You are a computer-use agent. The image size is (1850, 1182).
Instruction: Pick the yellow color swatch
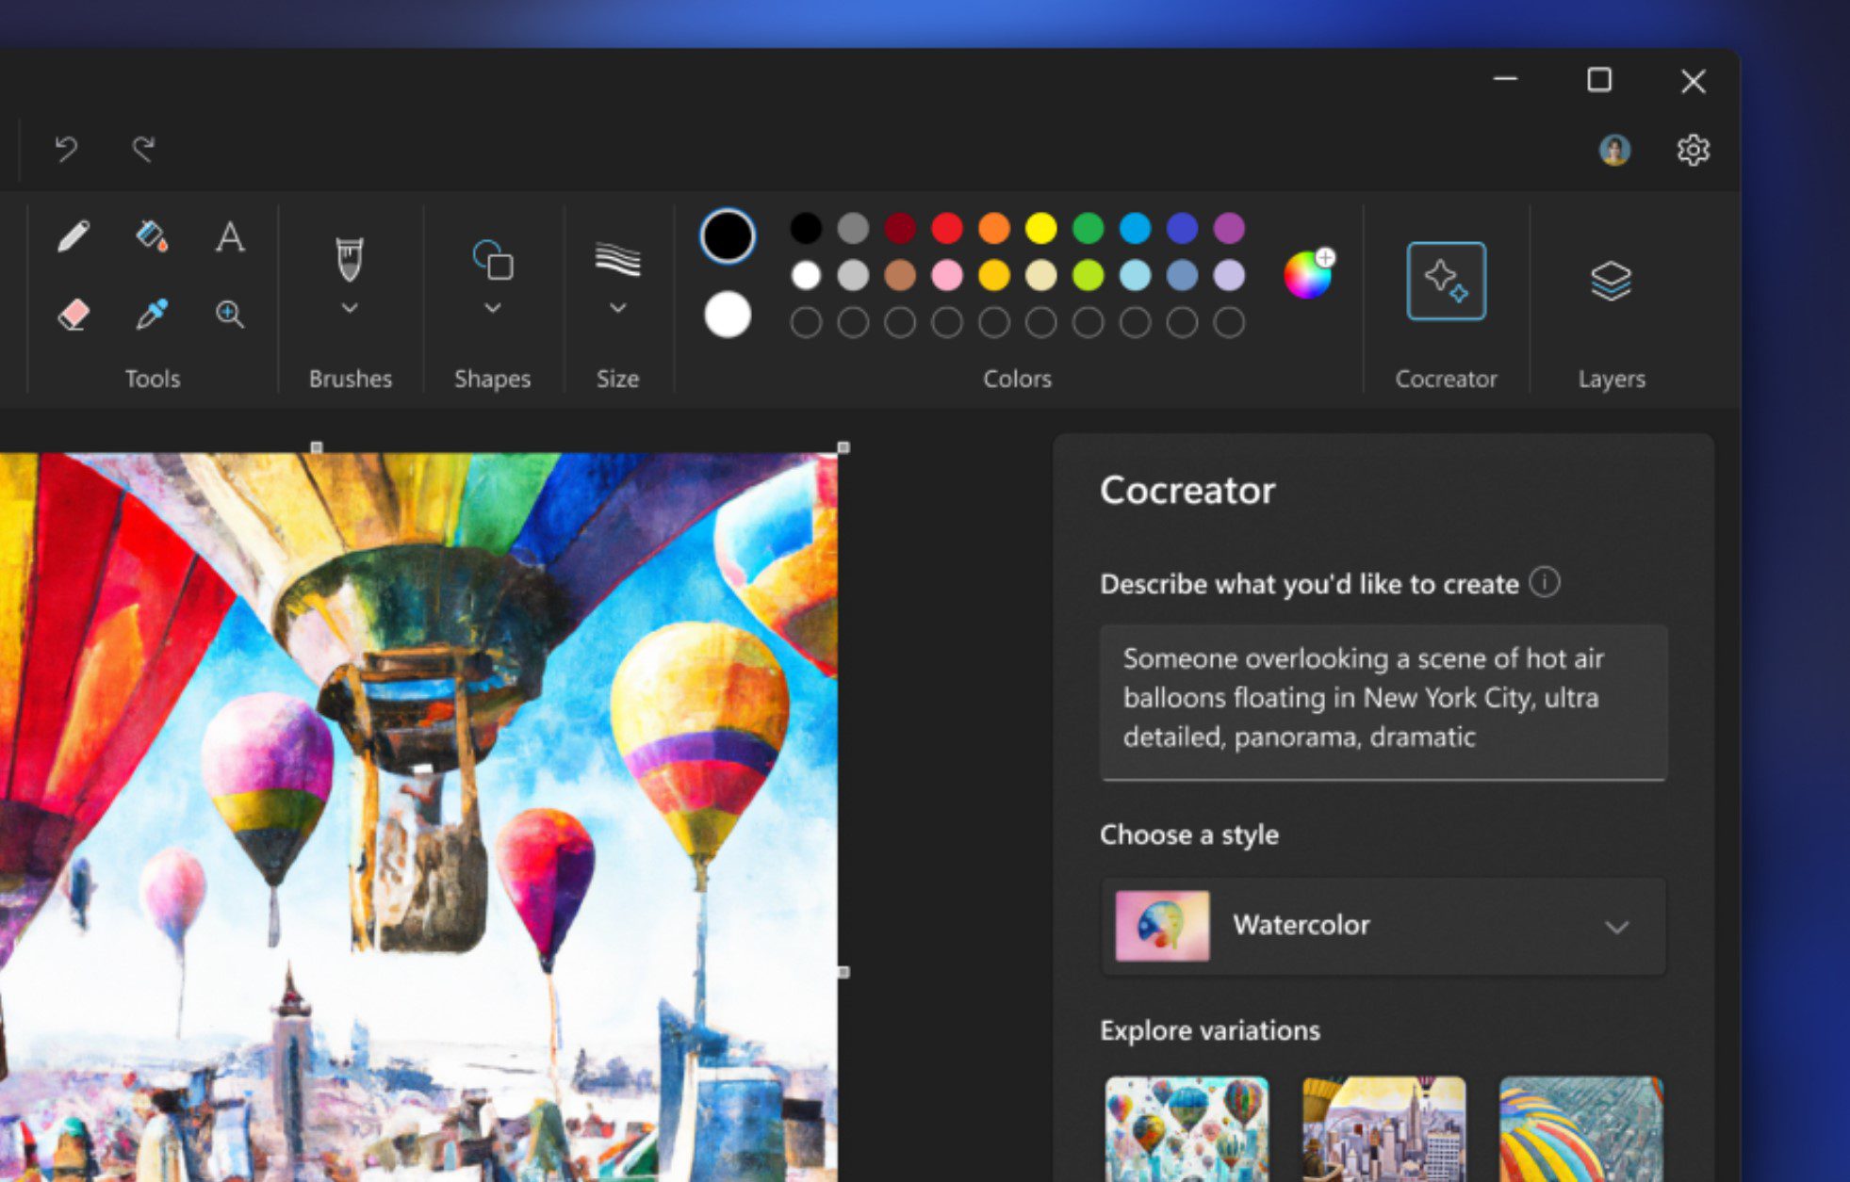click(x=1040, y=228)
